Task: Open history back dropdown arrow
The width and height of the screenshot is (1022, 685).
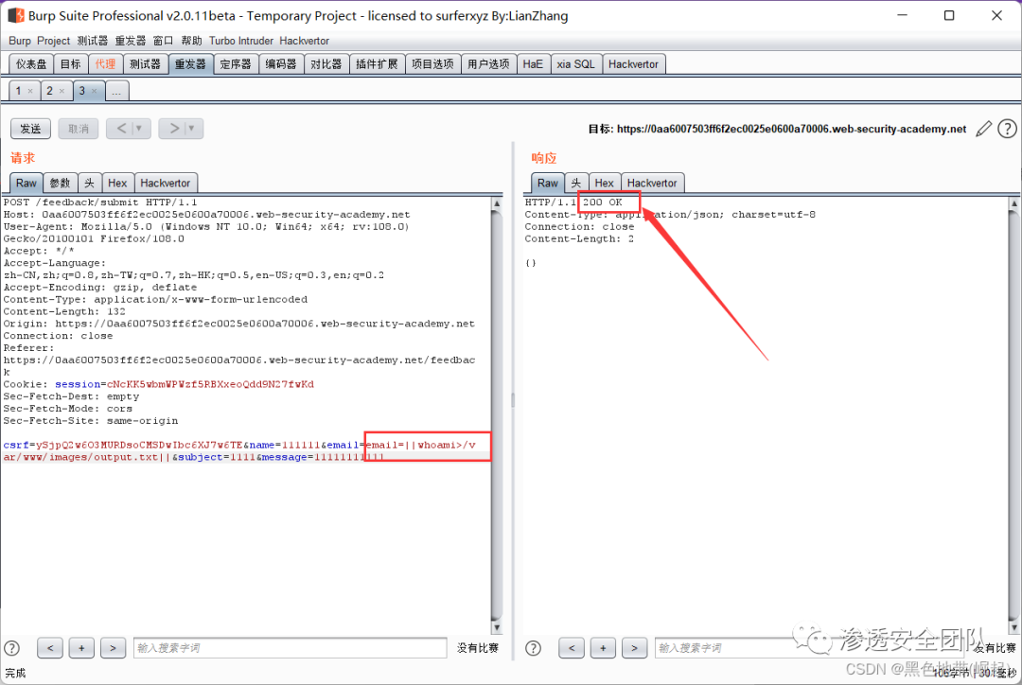Action: (x=139, y=129)
